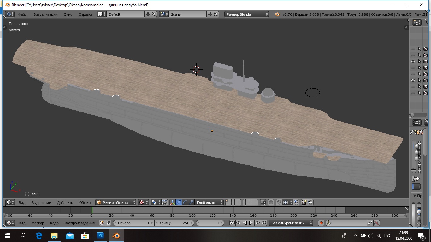This screenshot has width=431, height=242.
Task: Open Photoshop from the Windows taskbar
Action: [101, 235]
